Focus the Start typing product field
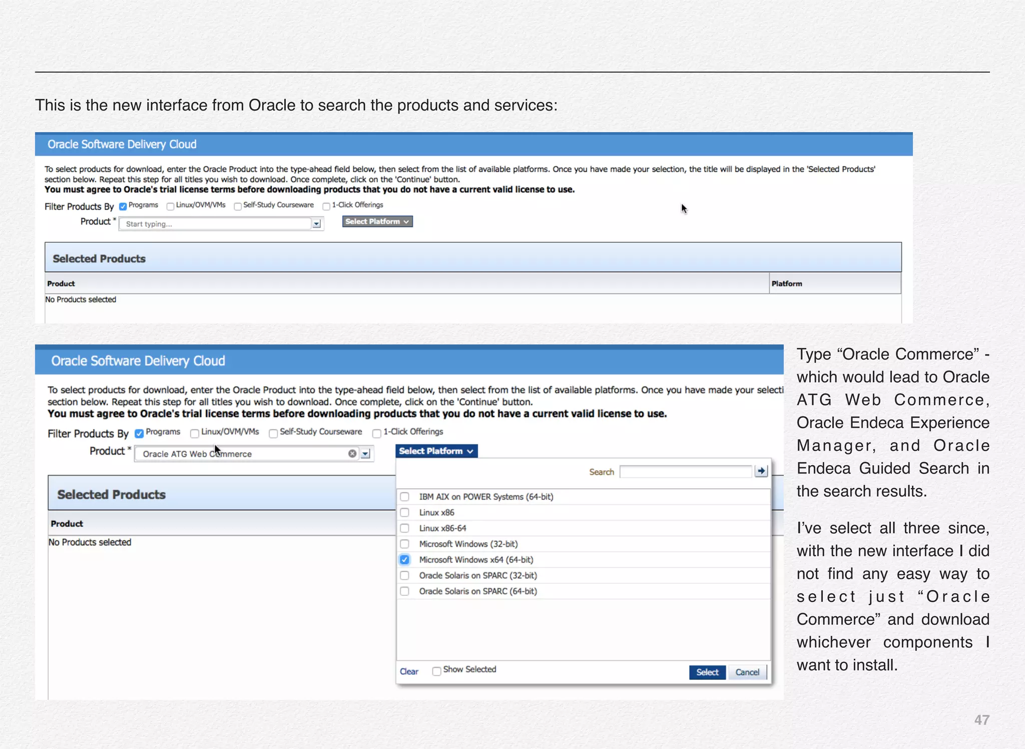 (x=215, y=224)
